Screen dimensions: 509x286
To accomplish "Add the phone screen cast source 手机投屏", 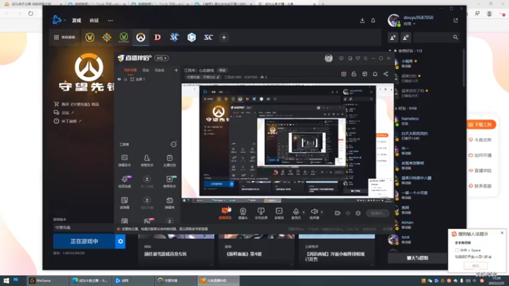I will [261, 213].
